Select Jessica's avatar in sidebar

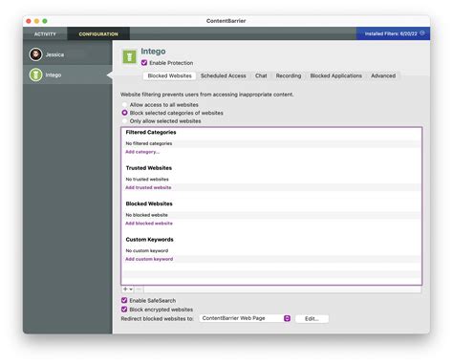coord(35,54)
